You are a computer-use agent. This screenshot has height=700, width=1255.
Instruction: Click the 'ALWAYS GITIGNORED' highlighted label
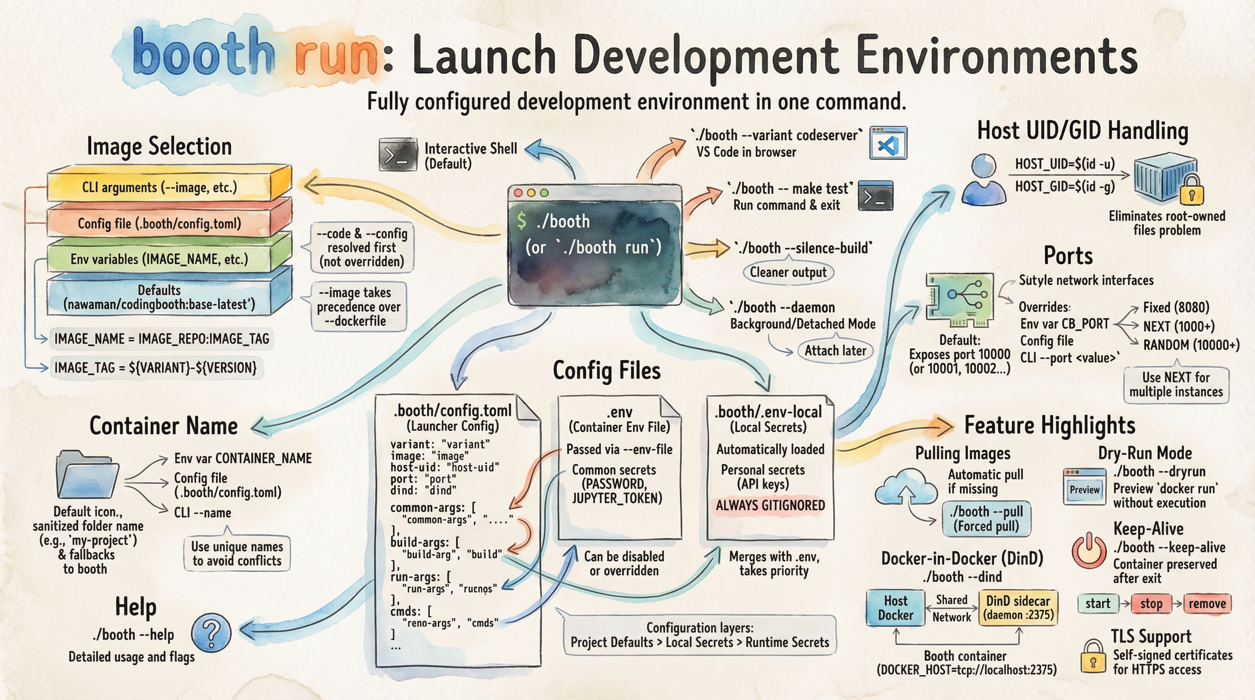[x=770, y=505]
